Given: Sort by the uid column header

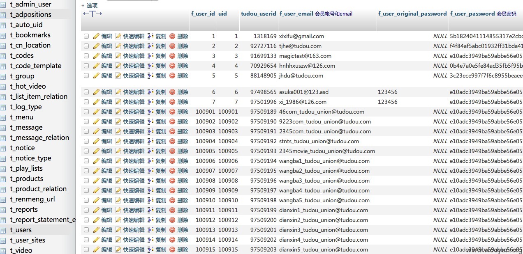Looking at the screenshot, I should tap(222, 14).
